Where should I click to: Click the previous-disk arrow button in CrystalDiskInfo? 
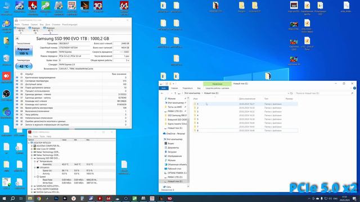click(17, 39)
